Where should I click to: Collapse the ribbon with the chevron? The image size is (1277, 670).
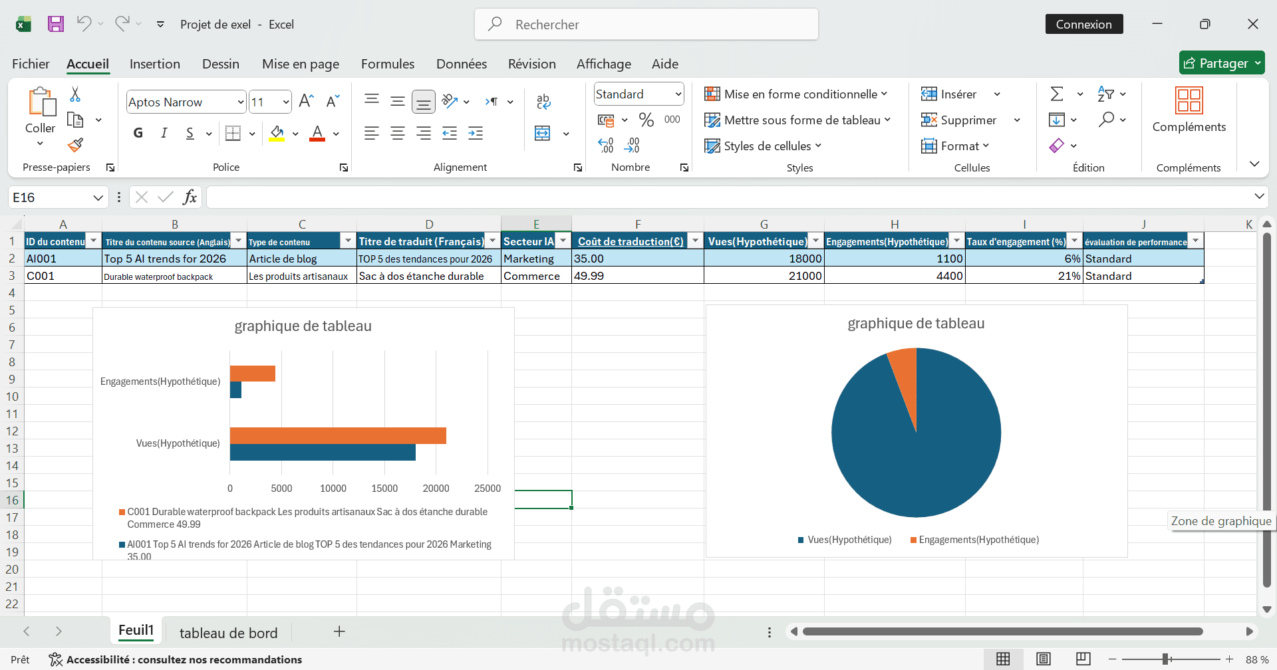1254,164
